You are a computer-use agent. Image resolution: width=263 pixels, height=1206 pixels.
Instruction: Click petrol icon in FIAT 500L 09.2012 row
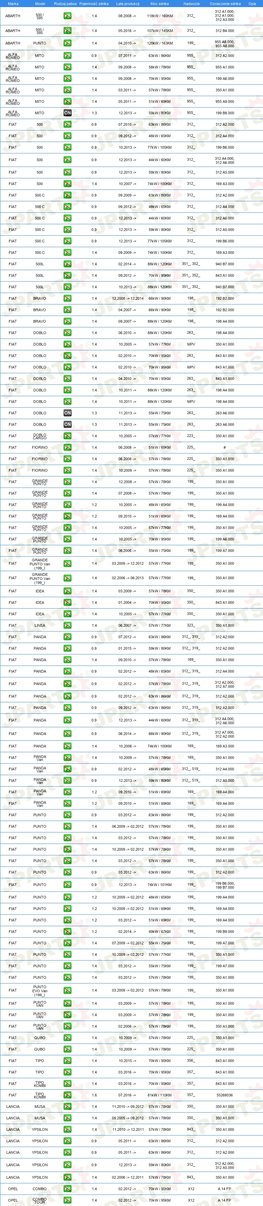coord(67,276)
